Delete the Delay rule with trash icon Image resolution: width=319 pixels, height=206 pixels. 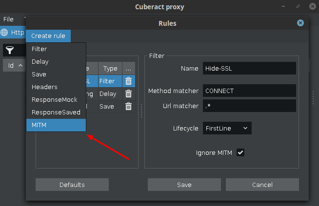click(128, 94)
